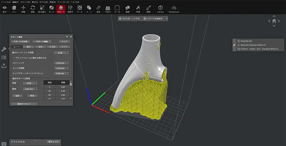Switch to the その他 tab

pyautogui.click(x=52, y=47)
